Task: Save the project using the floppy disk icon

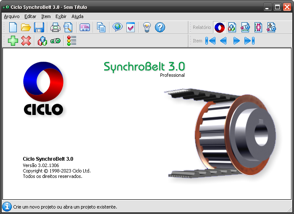Action: point(39,27)
